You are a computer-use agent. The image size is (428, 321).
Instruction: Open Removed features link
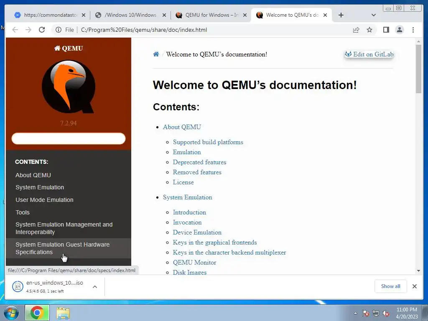197,172
